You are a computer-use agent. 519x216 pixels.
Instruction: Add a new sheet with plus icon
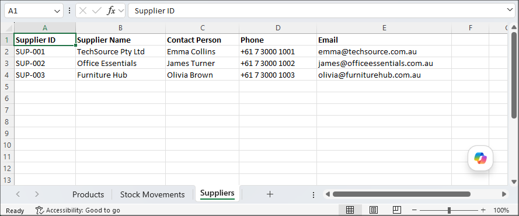click(270, 194)
